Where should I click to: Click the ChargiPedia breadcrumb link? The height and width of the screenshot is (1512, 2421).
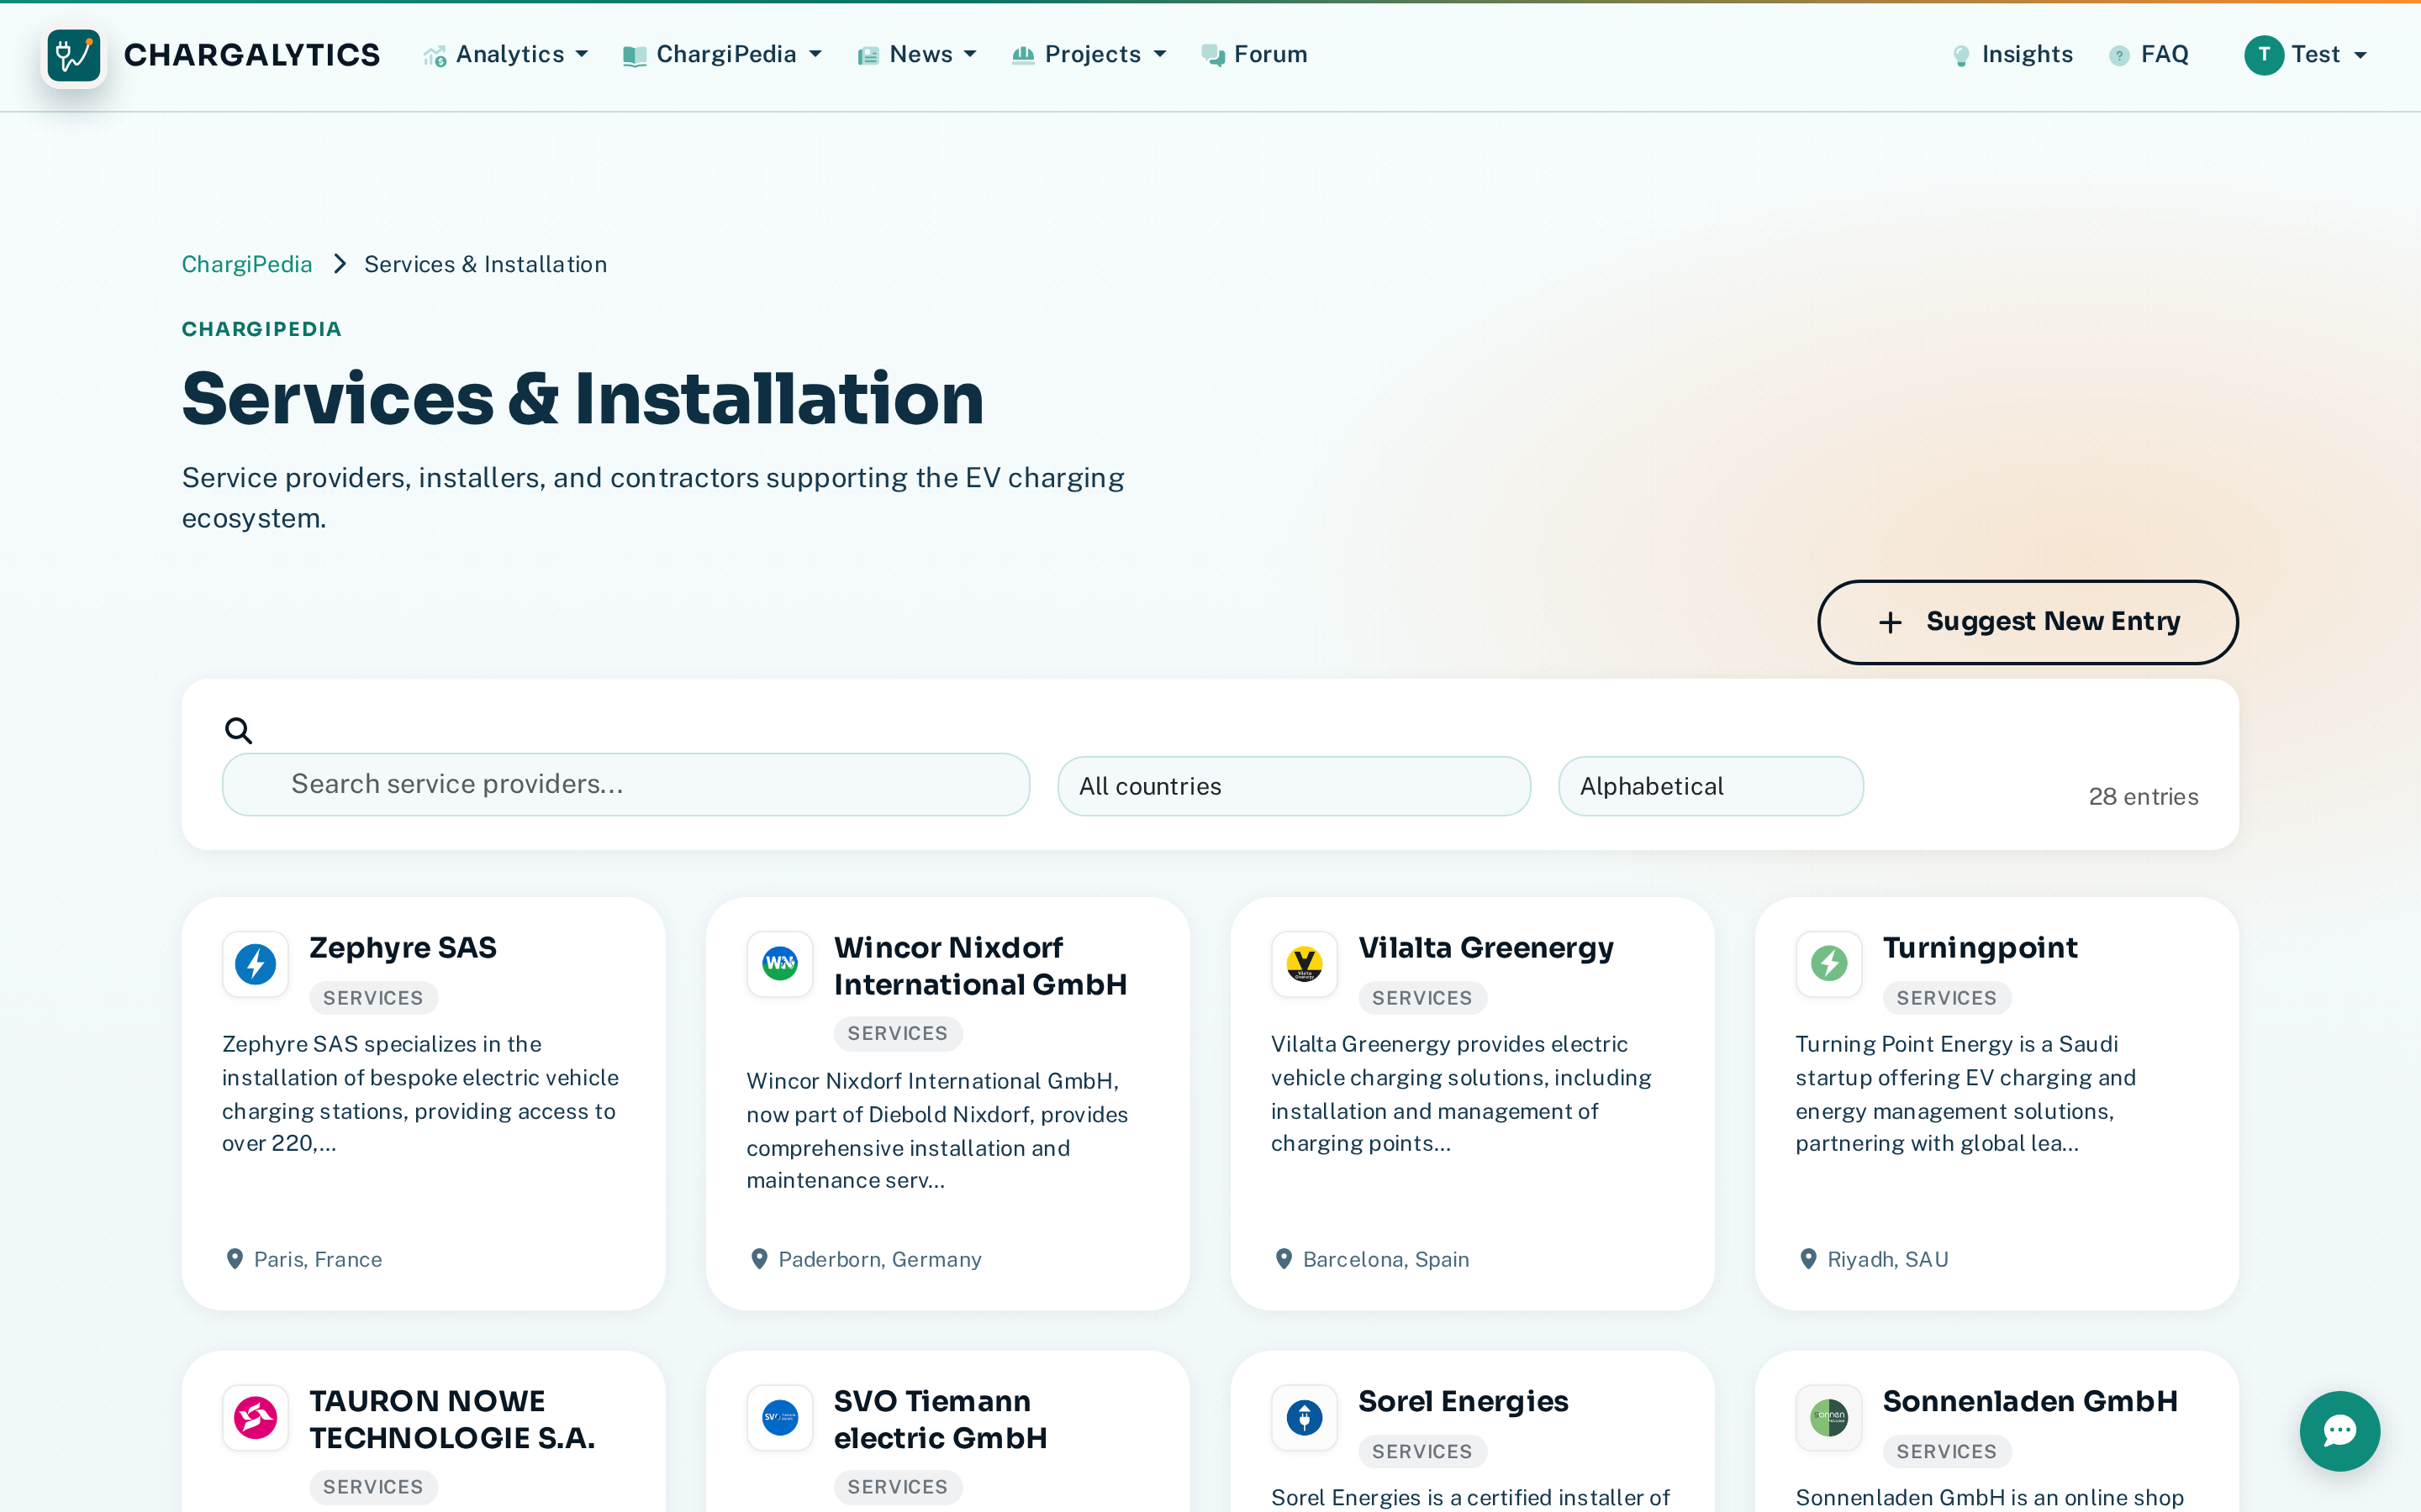247,264
